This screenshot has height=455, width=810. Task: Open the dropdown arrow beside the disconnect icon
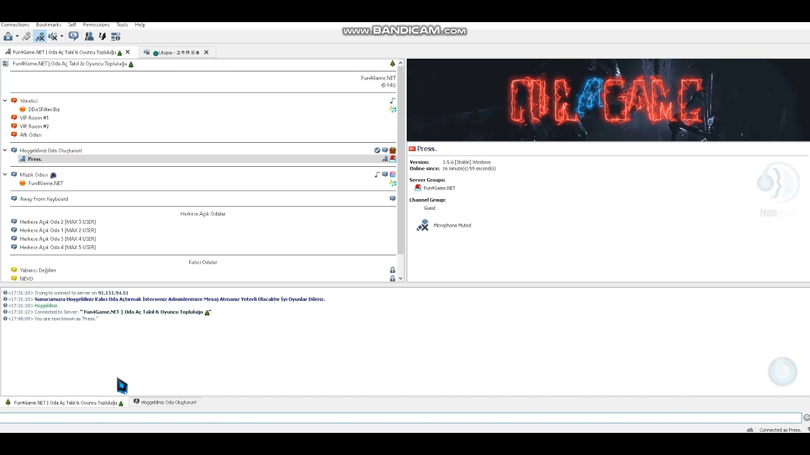tap(17, 37)
